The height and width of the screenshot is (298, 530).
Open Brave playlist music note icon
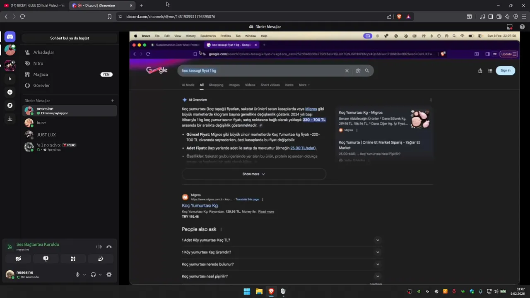point(483,17)
